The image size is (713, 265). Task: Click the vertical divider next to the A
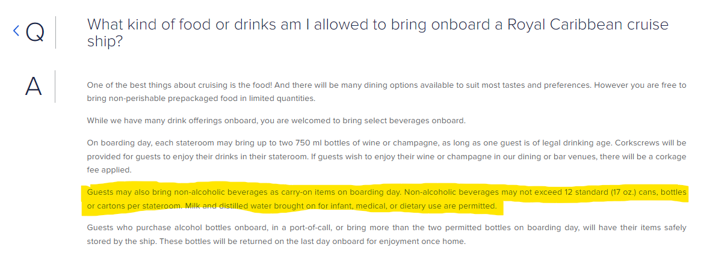tap(55, 86)
